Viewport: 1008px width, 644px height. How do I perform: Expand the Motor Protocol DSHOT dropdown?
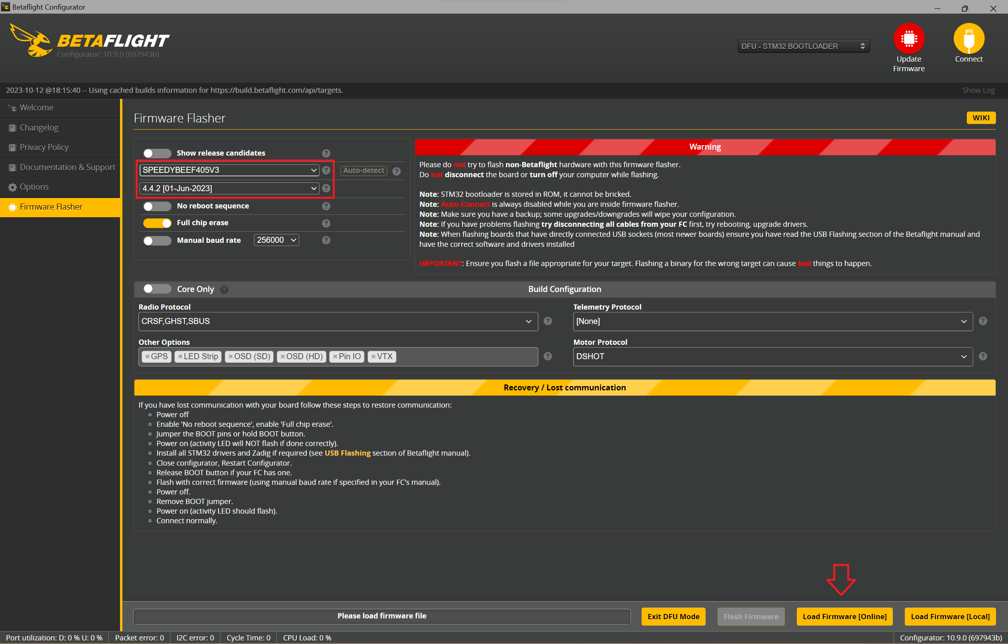click(773, 356)
